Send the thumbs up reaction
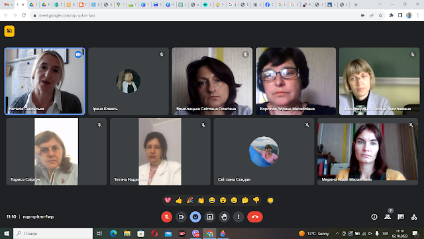The height and width of the screenshot is (239, 424). 179,200
